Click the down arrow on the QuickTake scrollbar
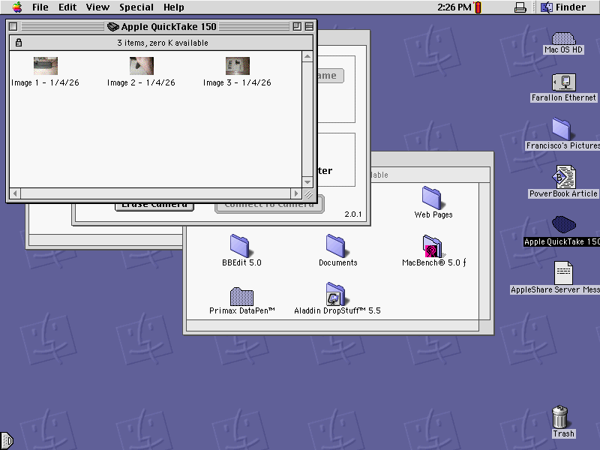This screenshot has height=450, width=600. (308, 182)
